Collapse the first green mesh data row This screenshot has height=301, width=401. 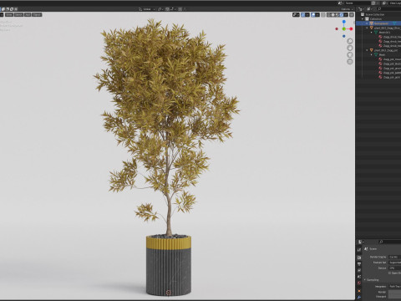pyautogui.click(x=372, y=32)
